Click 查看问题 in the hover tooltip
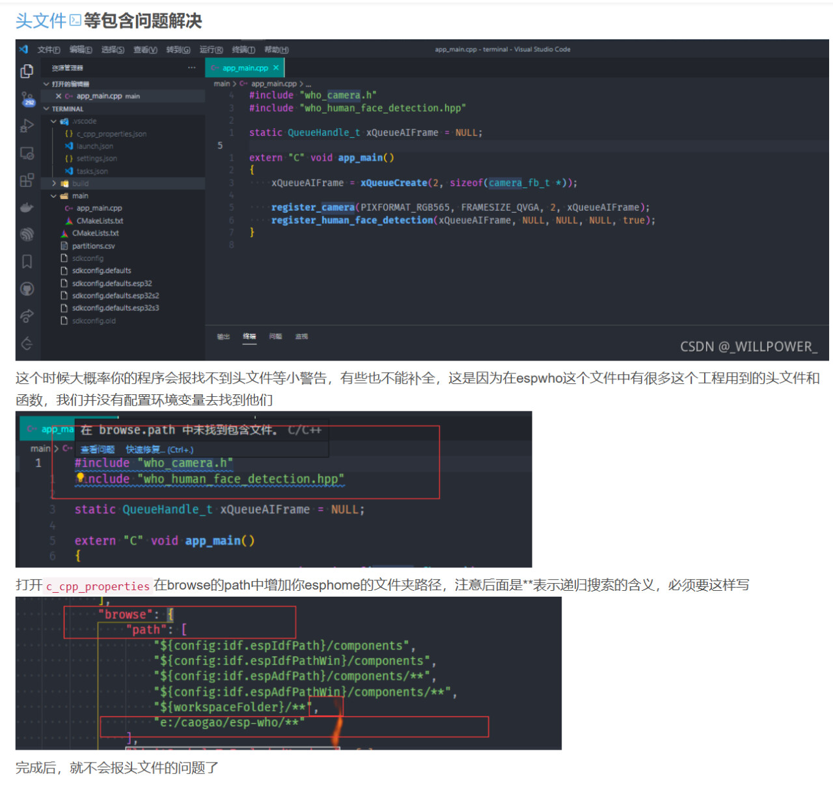Screen dimensions: 833x788 click(97, 450)
